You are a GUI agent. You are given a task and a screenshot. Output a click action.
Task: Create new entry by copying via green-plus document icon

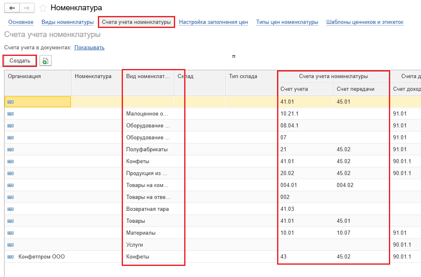pyautogui.click(x=45, y=61)
